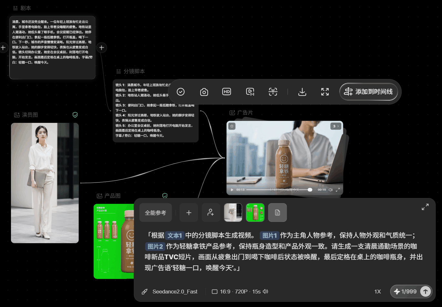Image resolution: width=442 pixels, height=307 pixels.
Task: Mute the video volume in the player
Action: 331,190
